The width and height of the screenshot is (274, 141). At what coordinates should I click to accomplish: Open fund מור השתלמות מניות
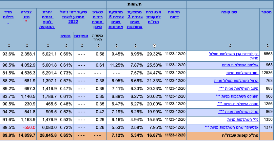(242, 73)
